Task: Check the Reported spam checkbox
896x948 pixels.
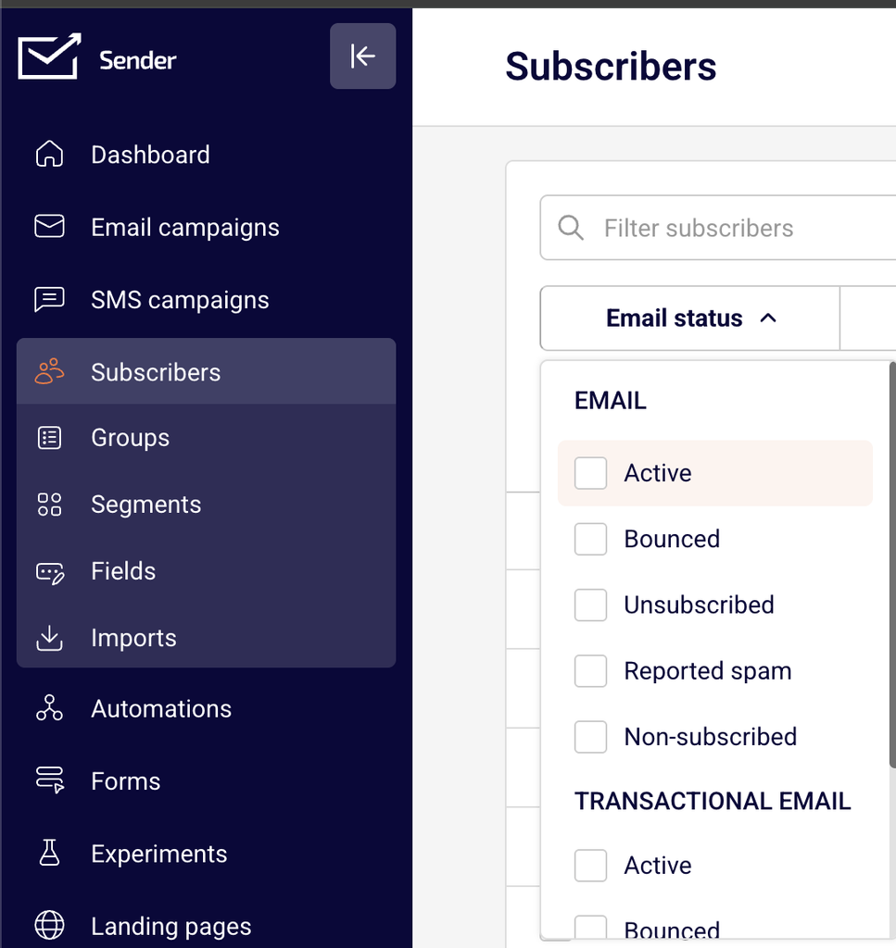Action: (x=590, y=670)
